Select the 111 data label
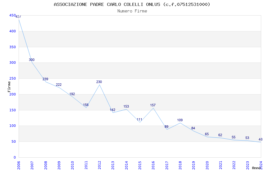Image resolution: width=264 pixels, height=171 pixels. [x=139, y=120]
